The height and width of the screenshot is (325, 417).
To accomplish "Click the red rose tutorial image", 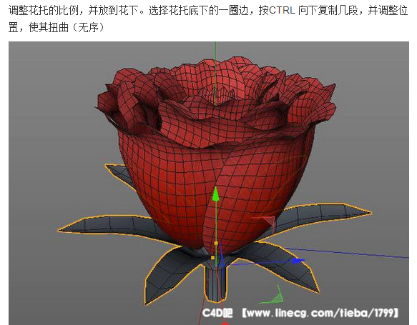I will pos(209,183).
